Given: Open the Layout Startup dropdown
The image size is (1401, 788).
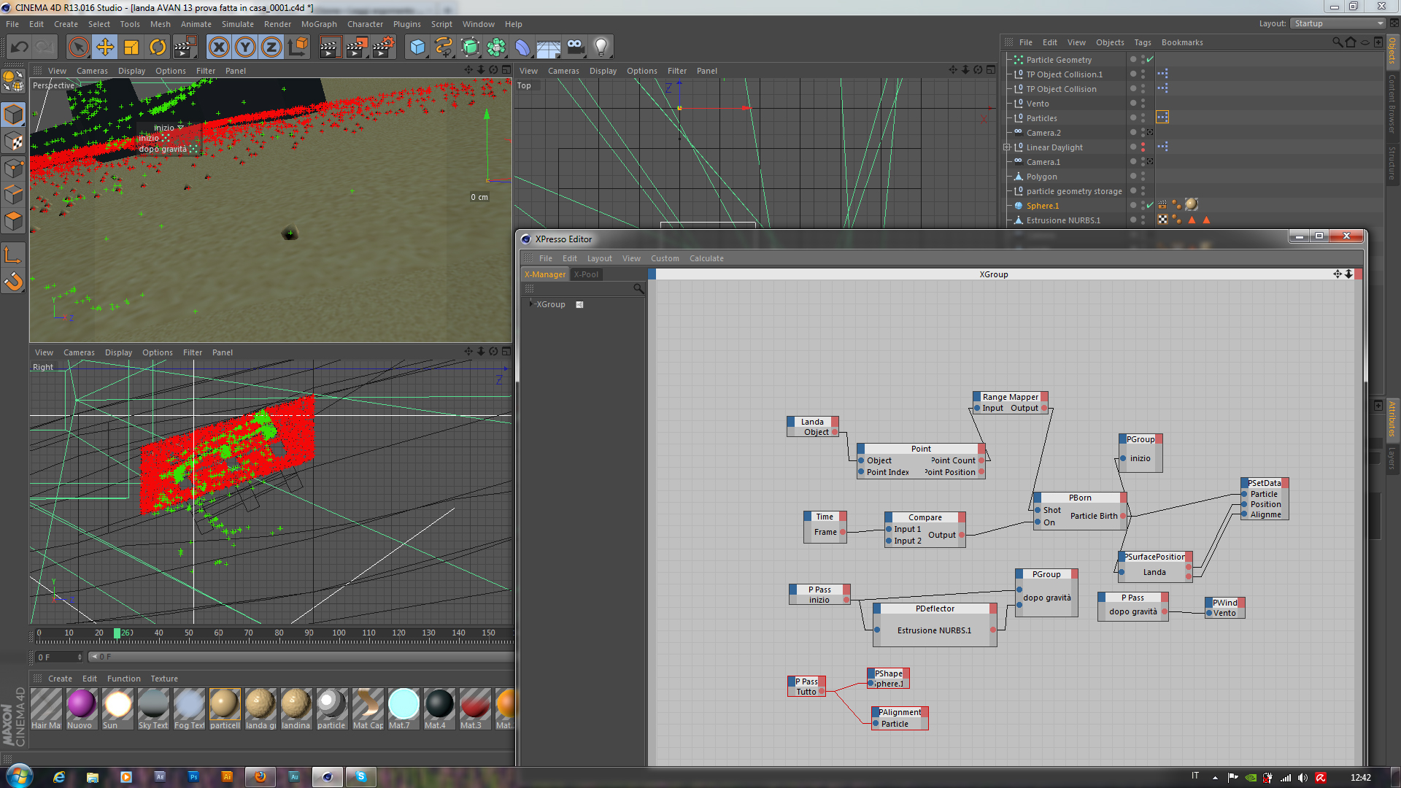Looking at the screenshot, I should pos(1338,23).
